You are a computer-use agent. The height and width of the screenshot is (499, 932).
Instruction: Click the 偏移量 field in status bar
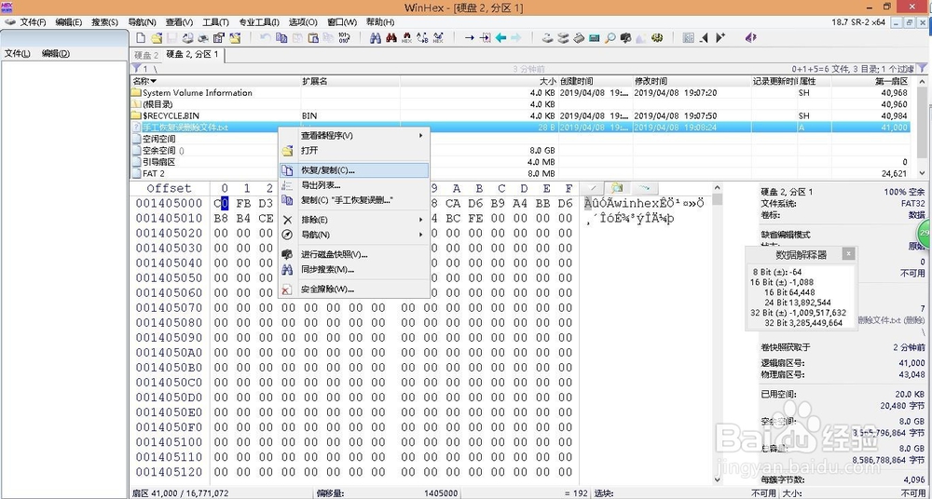[x=388, y=493]
